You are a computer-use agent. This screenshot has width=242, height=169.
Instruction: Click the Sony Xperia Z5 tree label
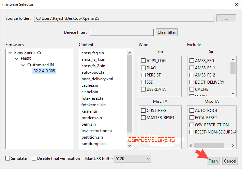(28, 53)
